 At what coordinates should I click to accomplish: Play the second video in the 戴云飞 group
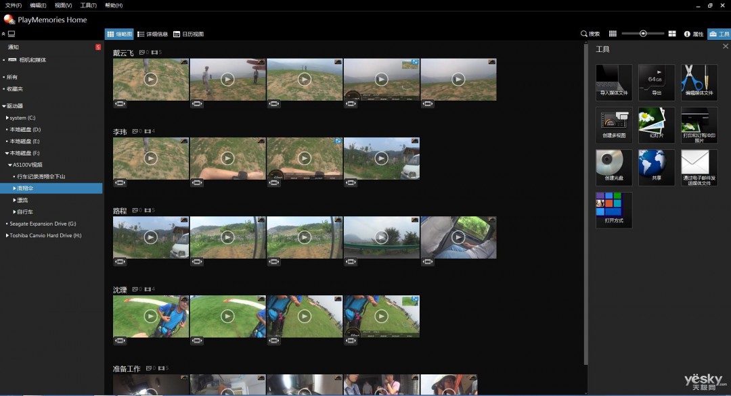point(227,80)
